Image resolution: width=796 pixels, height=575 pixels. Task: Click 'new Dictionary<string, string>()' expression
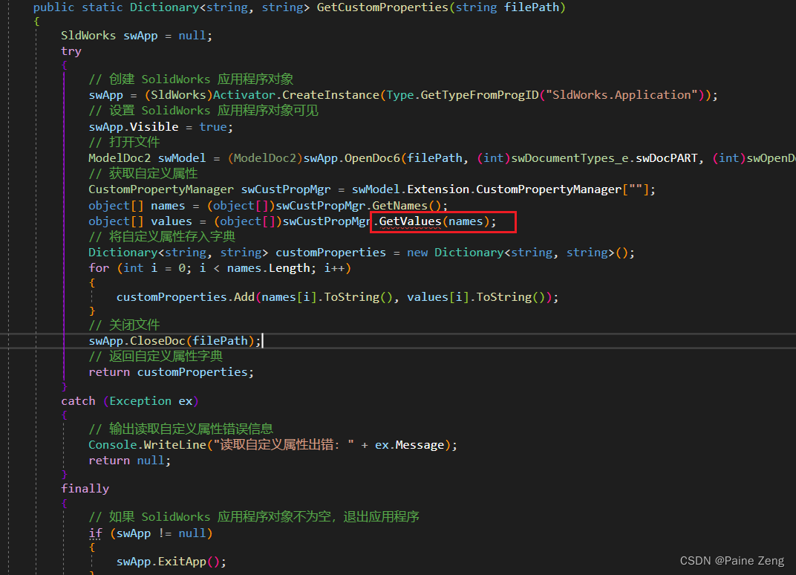click(518, 253)
